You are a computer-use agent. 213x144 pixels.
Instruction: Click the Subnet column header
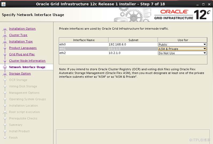point(133,40)
